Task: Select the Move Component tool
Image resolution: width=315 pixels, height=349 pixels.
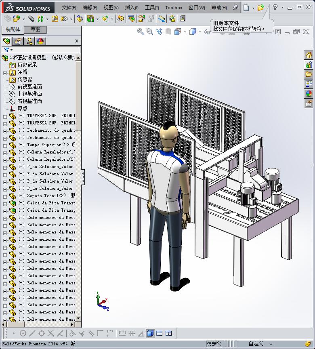Action: coord(64,19)
